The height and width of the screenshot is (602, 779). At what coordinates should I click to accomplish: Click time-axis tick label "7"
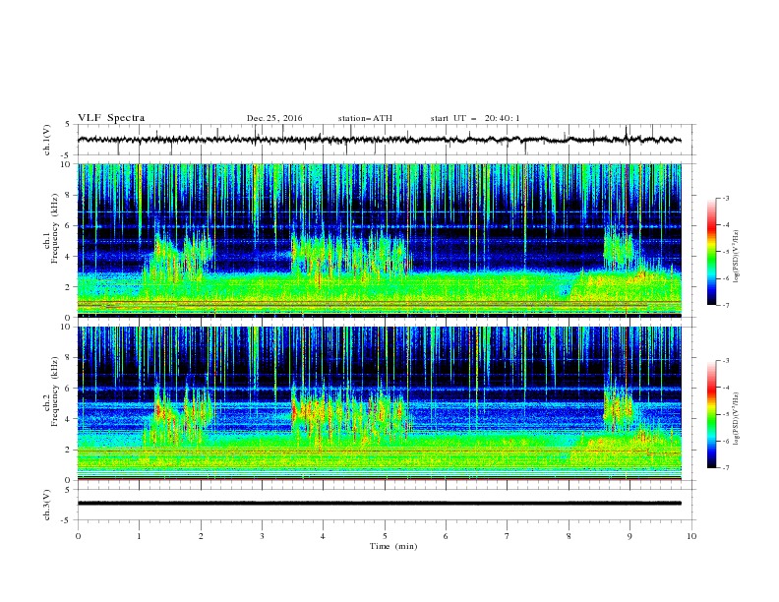coord(508,536)
